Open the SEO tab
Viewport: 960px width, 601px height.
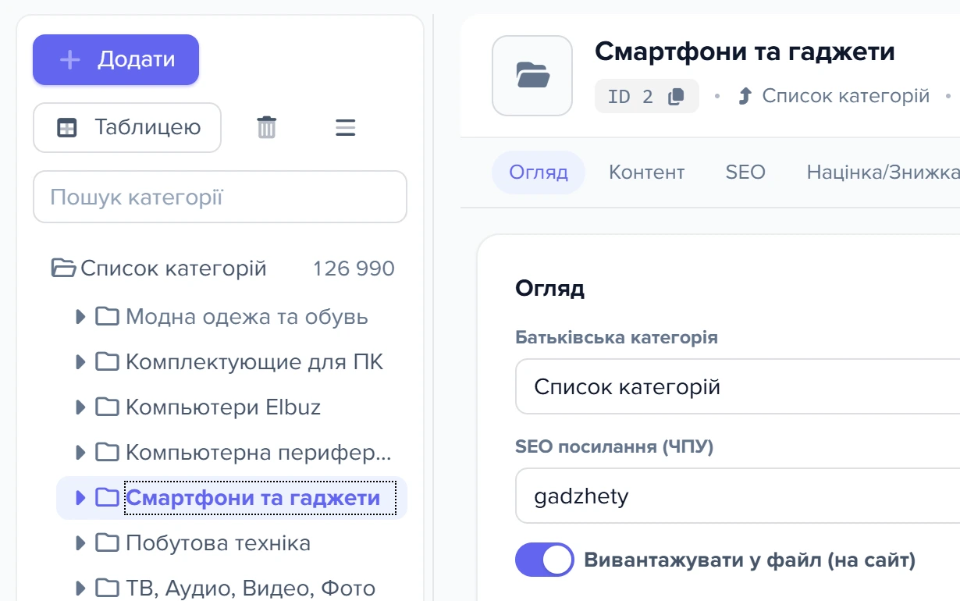pyautogui.click(x=745, y=172)
